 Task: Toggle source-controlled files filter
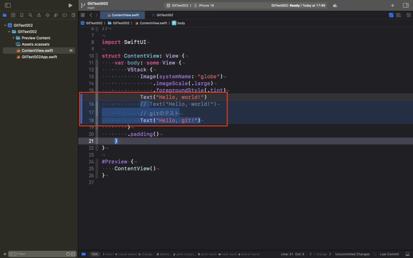(x=73, y=254)
